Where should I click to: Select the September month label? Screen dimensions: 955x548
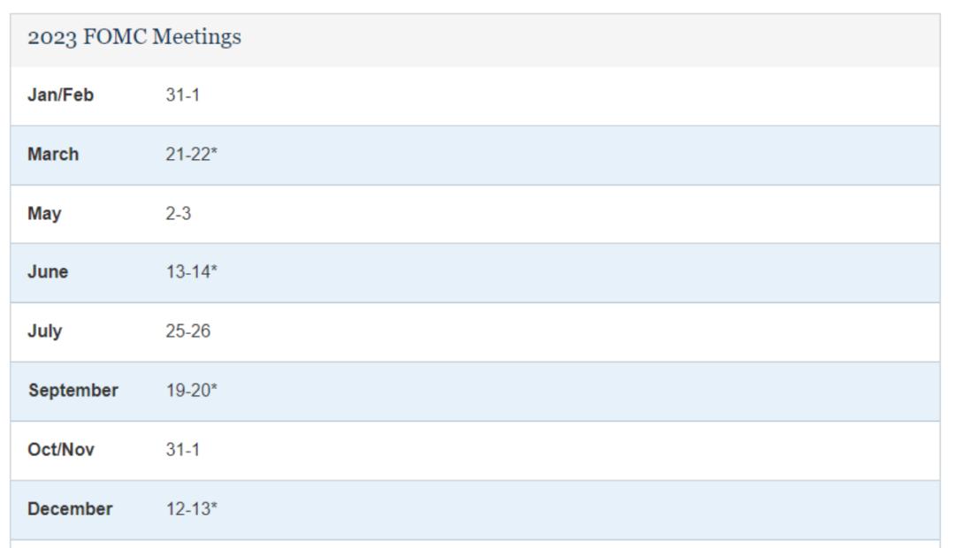click(x=73, y=391)
